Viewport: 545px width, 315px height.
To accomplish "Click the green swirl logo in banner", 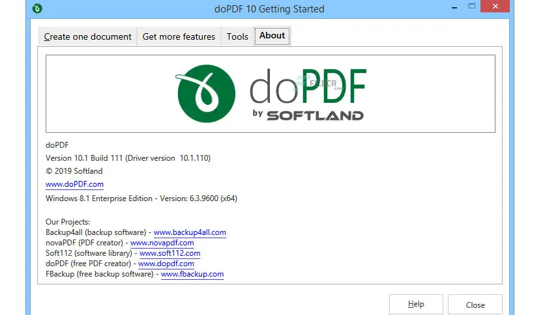I will pos(207,94).
